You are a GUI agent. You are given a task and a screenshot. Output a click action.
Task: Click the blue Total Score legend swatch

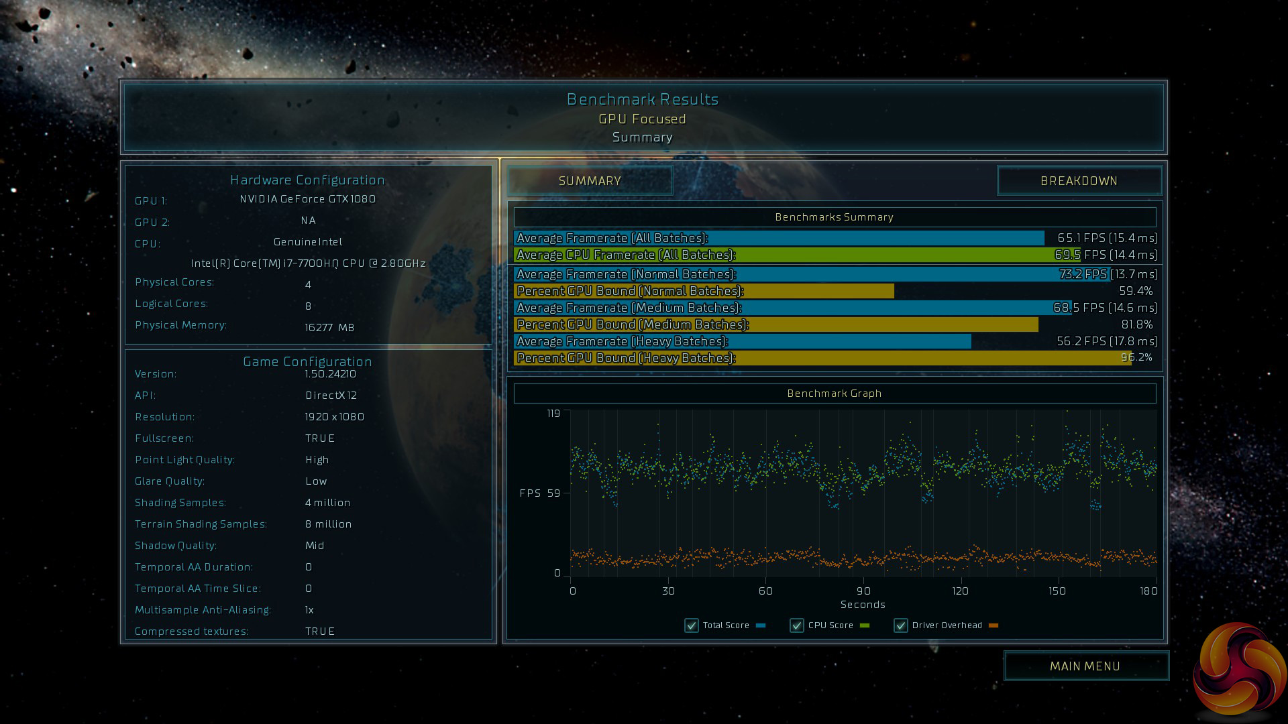click(760, 625)
